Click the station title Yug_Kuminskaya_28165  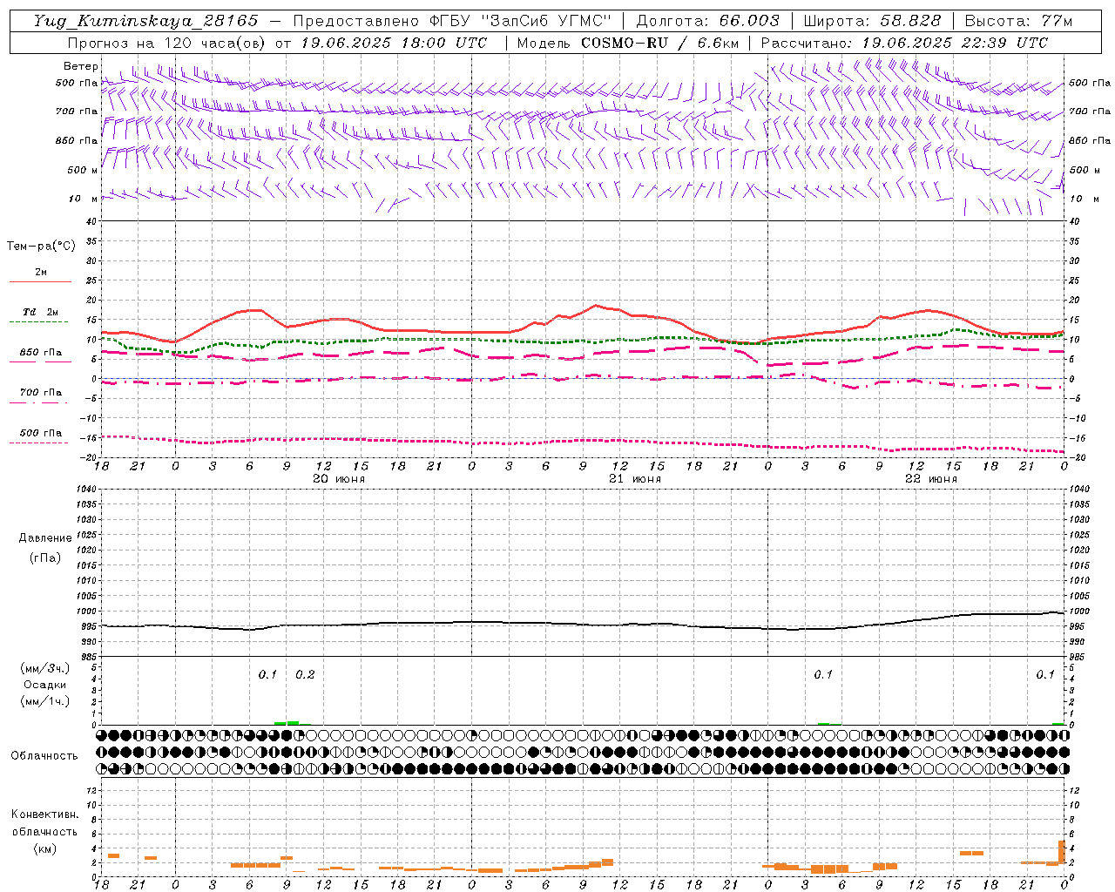click(x=145, y=21)
